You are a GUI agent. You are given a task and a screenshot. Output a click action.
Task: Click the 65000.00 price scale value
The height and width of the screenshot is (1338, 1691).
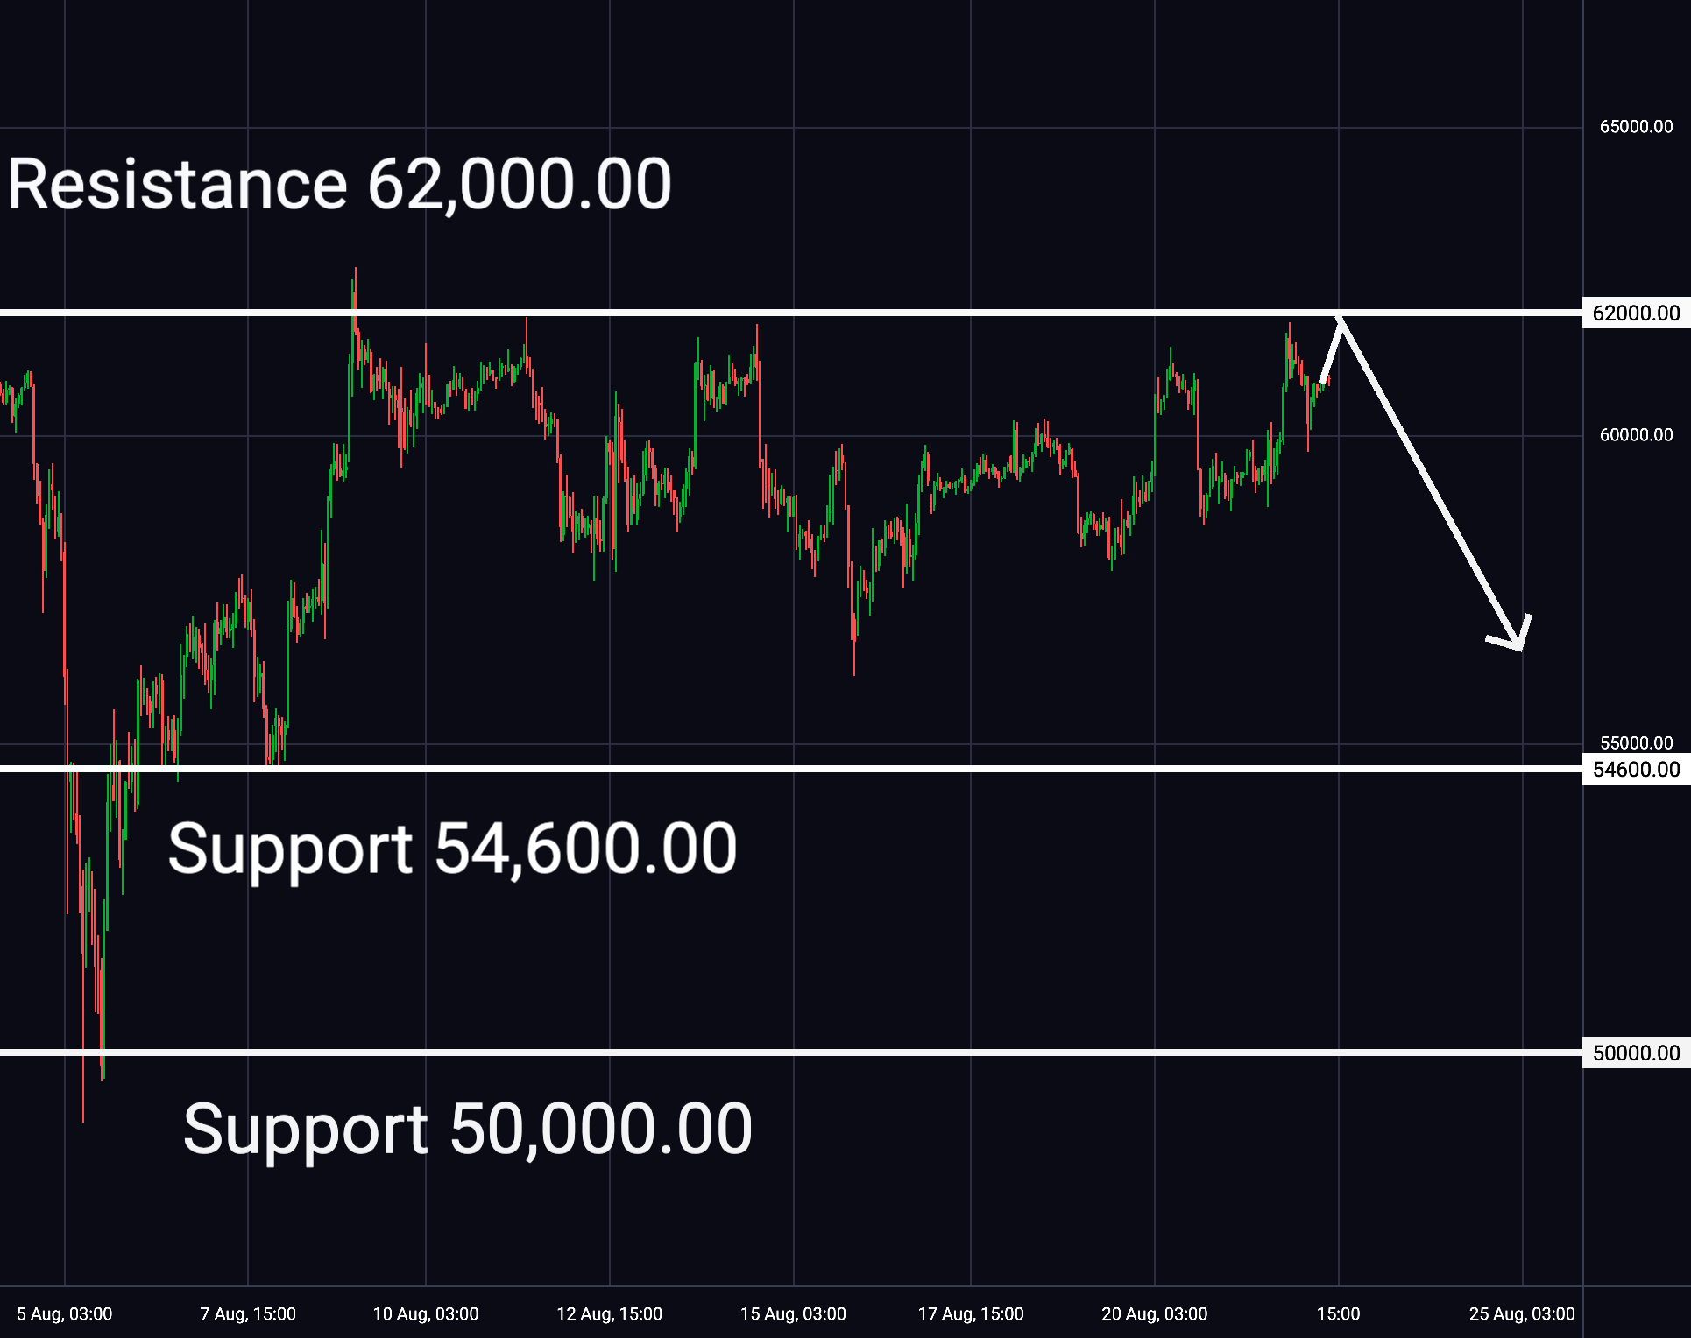pos(1636,127)
